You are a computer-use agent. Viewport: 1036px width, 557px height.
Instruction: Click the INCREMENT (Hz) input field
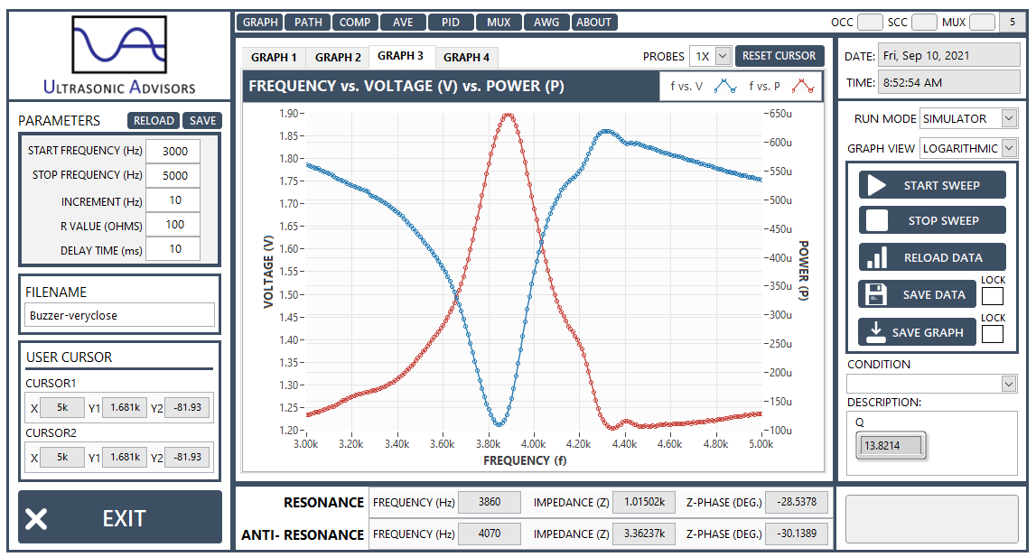click(173, 200)
